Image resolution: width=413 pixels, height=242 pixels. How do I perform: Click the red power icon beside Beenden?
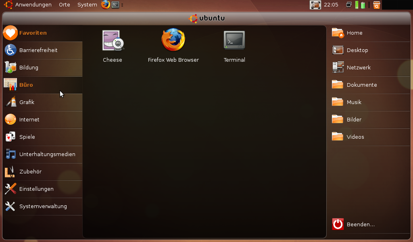click(338, 224)
